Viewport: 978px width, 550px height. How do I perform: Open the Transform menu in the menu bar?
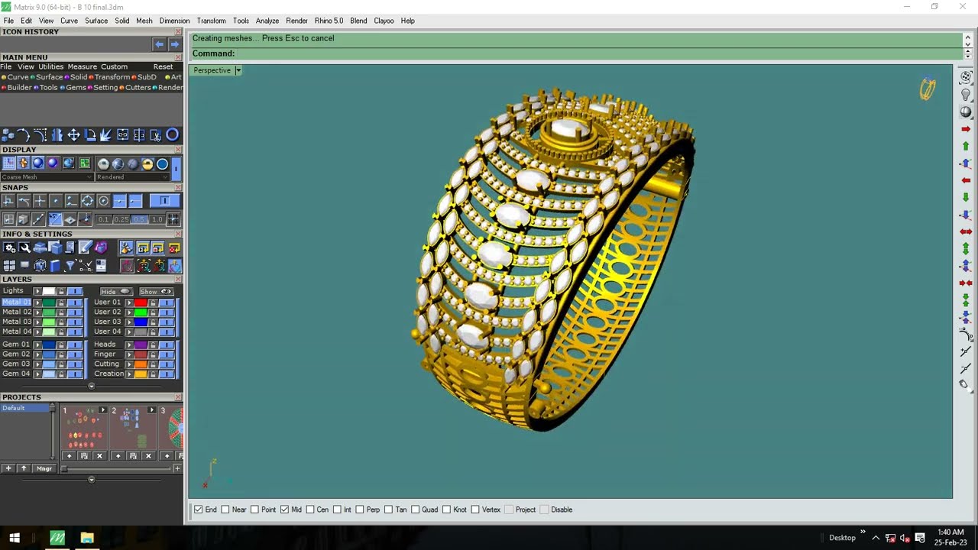tap(211, 21)
